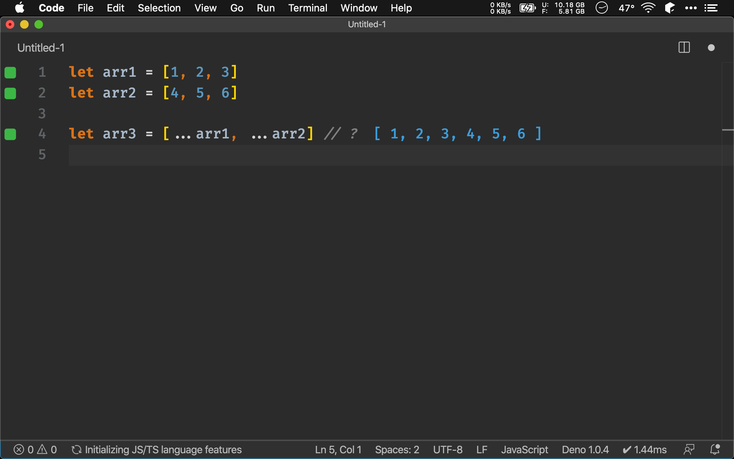Open the Wi-Fi status menu
Screen dimensions: 734x459
coord(648,8)
